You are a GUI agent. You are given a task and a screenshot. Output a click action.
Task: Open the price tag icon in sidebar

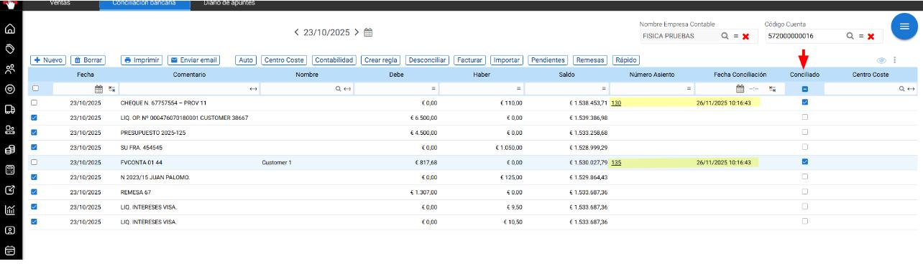[10, 49]
